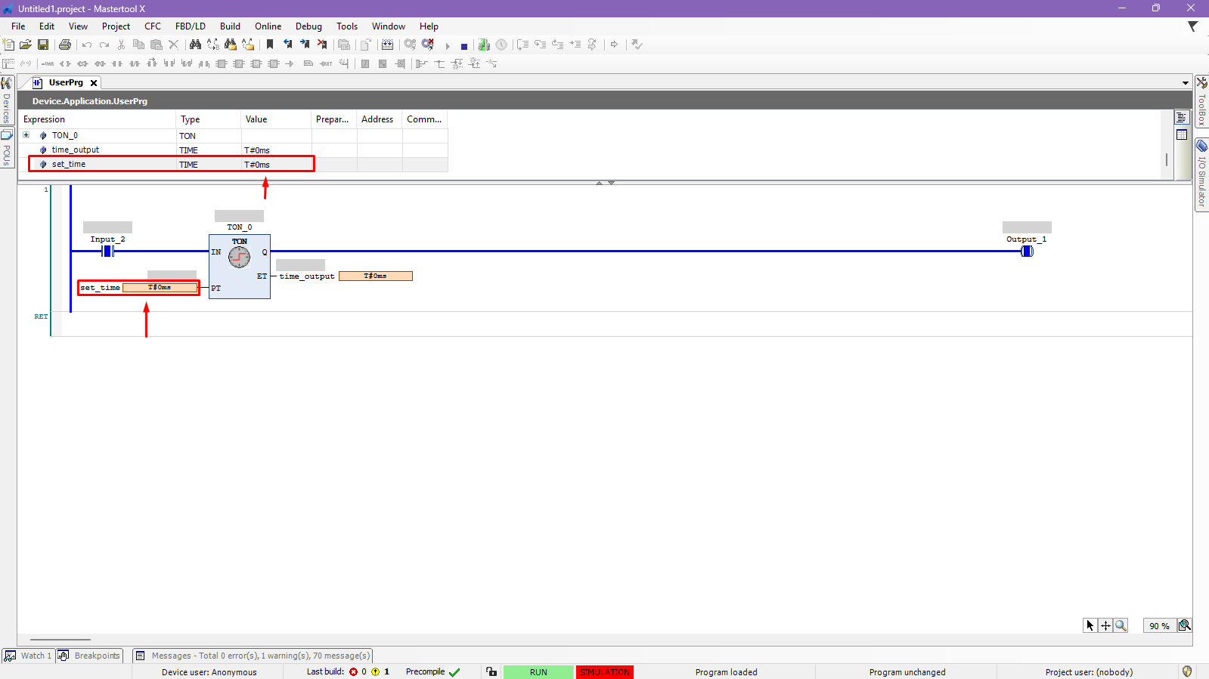The image size is (1209, 679).
Task: Open the Find binoculars tool
Action: pyautogui.click(x=195, y=45)
